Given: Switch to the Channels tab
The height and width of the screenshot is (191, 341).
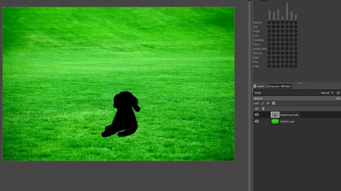Looking at the screenshot, I should coord(274,86).
